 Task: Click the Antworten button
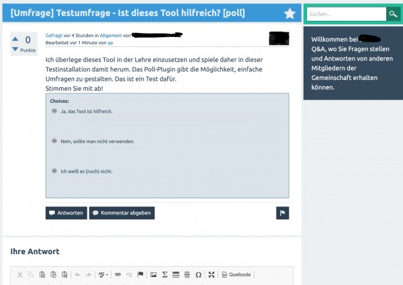coord(66,212)
